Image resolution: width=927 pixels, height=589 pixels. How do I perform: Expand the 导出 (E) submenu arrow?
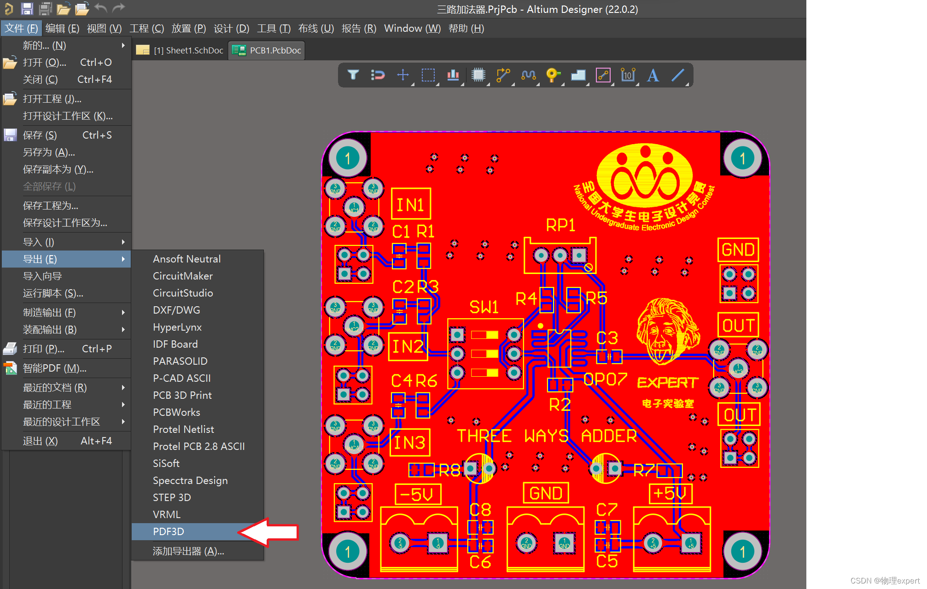(x=123, y=259)
